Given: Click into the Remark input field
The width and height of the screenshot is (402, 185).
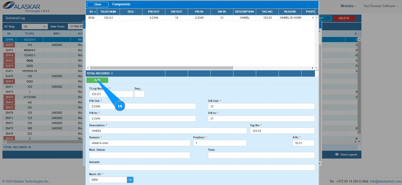Looking at the screenshot, I should pyautogui.click(x=202, y=168).
